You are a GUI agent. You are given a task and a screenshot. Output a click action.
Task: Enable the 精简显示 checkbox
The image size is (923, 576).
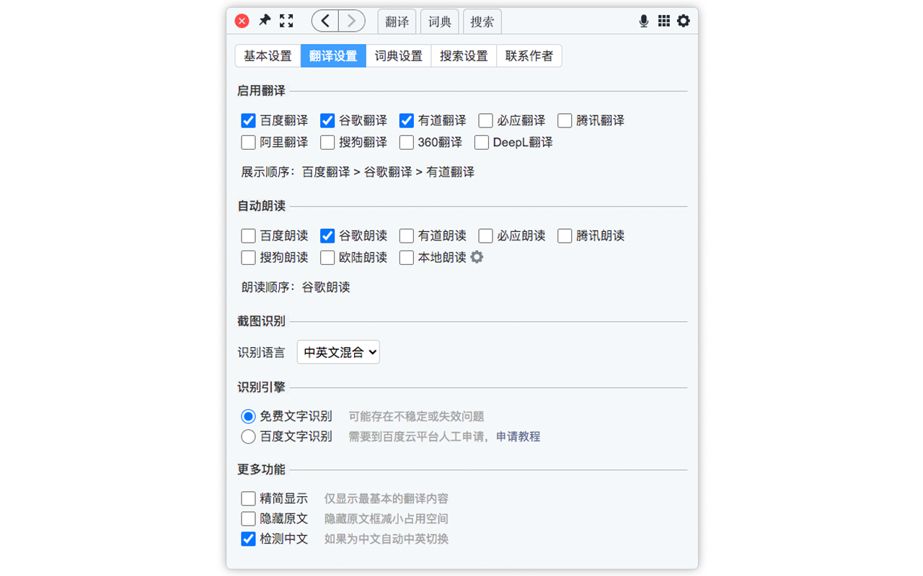tap(248, 498)
